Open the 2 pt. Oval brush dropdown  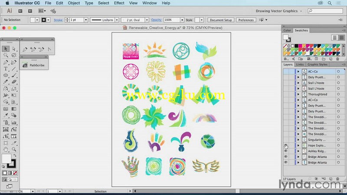point(147,20)
